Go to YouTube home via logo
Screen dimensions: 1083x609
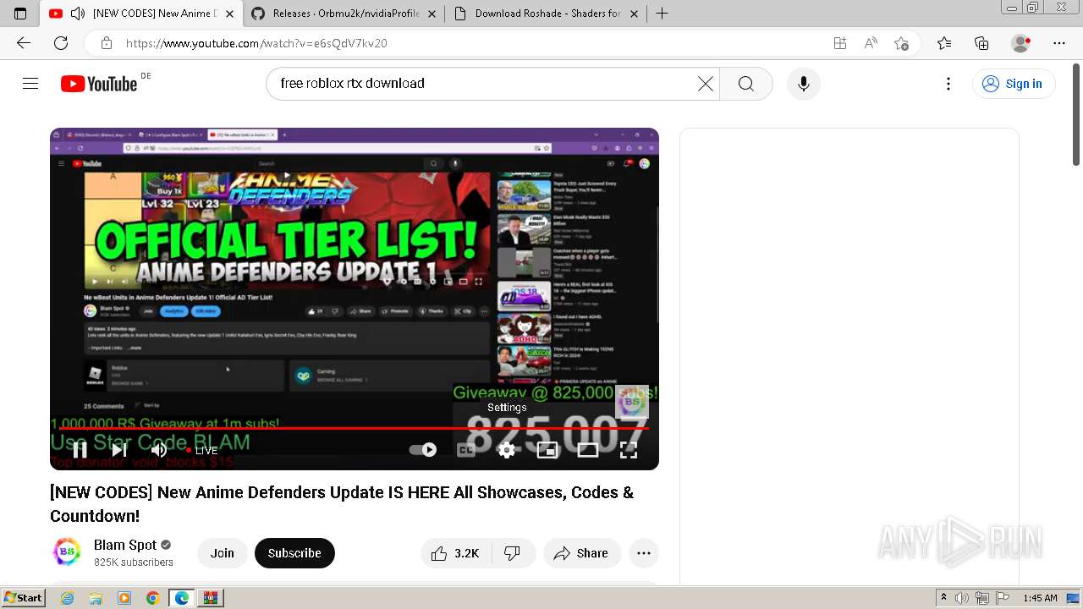[99, 84]
